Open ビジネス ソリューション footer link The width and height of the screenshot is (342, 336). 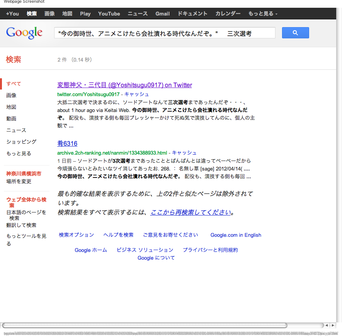coord(145,250)
